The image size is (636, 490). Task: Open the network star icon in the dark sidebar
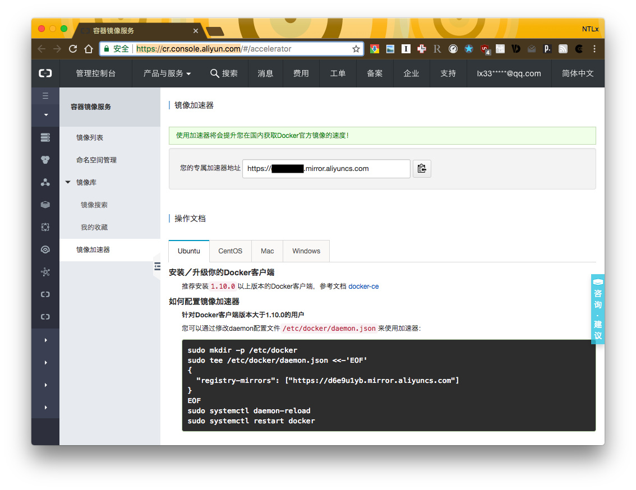point(45,272)
